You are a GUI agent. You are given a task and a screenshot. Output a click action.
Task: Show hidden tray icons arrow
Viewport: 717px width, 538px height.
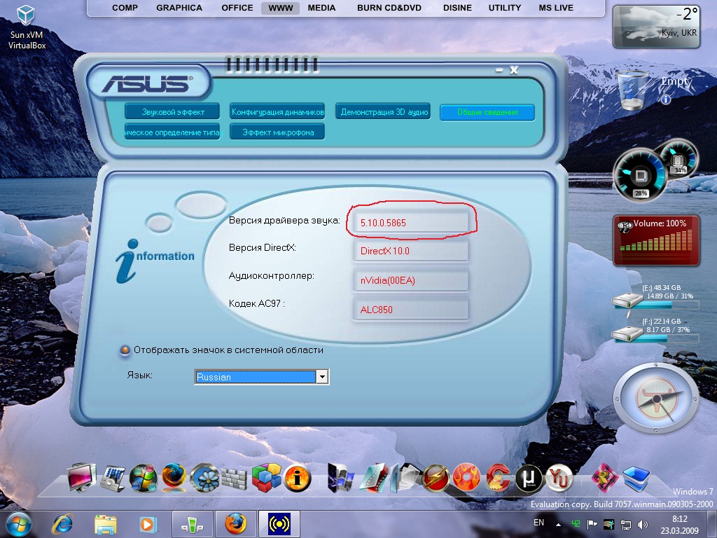pyautogui.click(x=558, y=525)
